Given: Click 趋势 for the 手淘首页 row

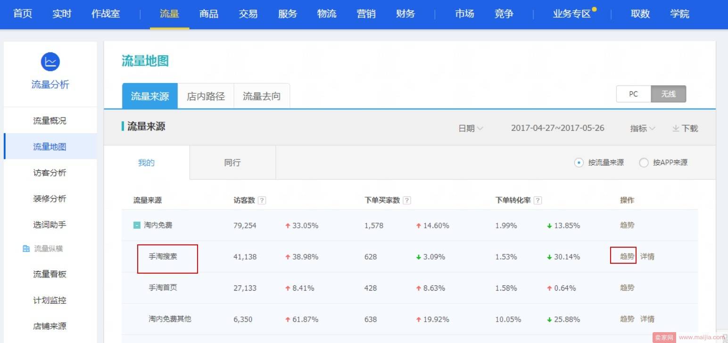Looking at the screenshot, I should pyautogui.click(x=627, y=288).
